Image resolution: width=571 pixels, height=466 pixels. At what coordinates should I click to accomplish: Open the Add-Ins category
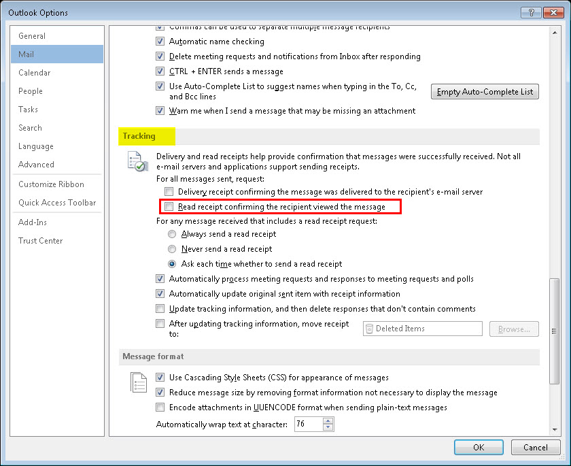[57, 222]
